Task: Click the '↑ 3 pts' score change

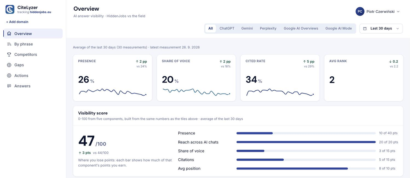Action: coord(84,153)
